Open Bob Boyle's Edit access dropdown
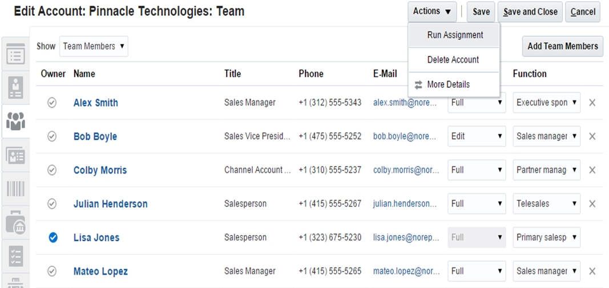609x288 pixels. point(477,136)
